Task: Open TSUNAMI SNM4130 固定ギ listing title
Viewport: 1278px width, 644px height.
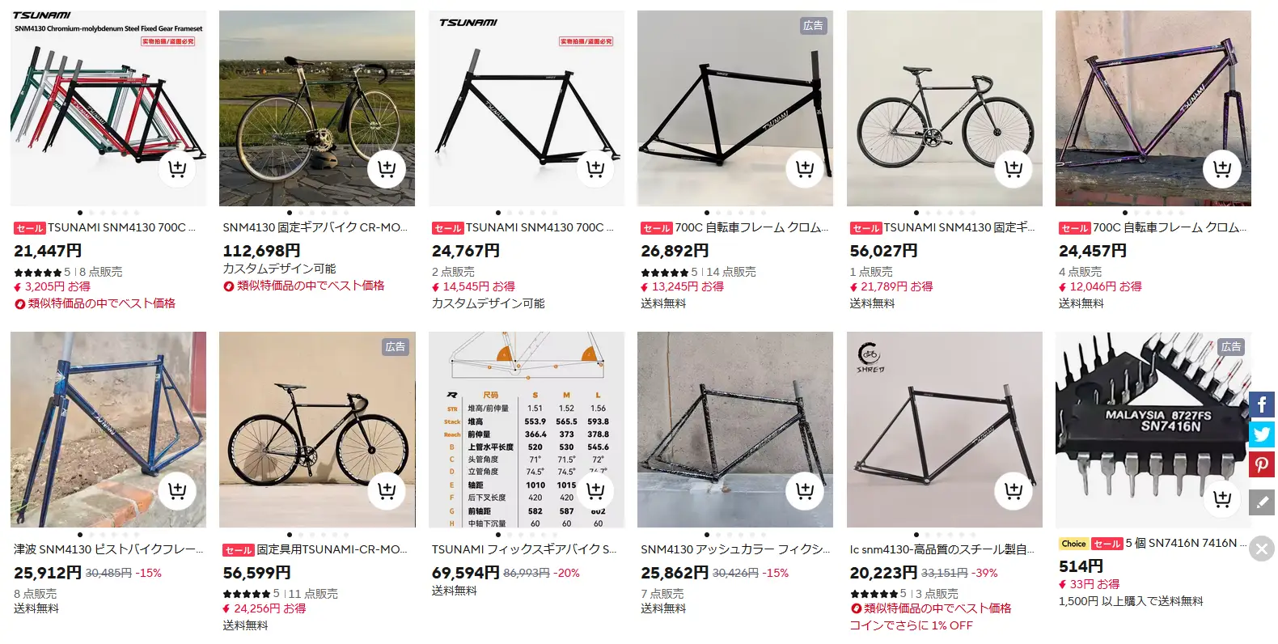Action: [958, 228]
